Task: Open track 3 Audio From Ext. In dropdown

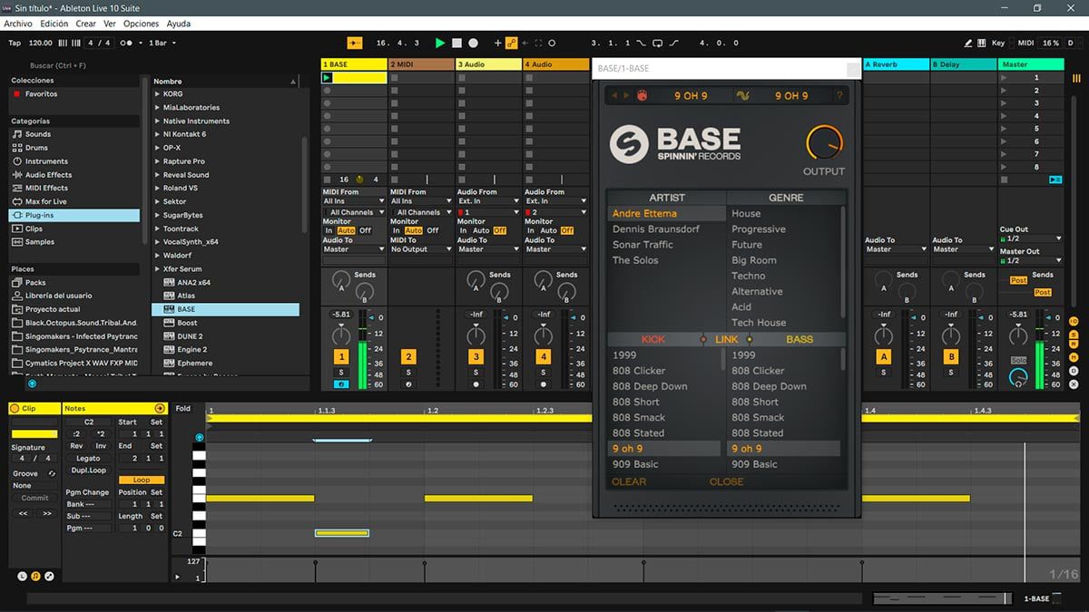Action: click(488, 201)
